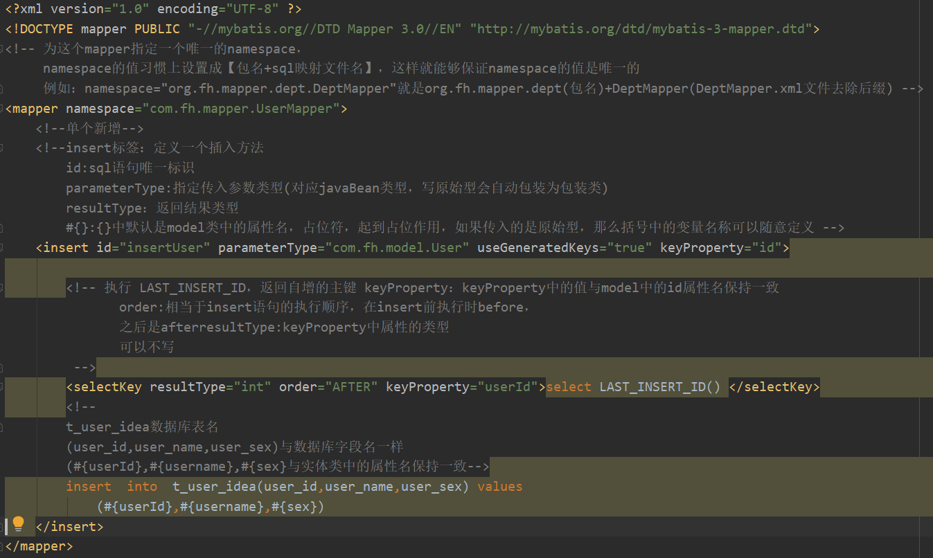
Task: Click the comment line starting '执行 LAST_INSERT_ID'
Action: click(423, 287)
